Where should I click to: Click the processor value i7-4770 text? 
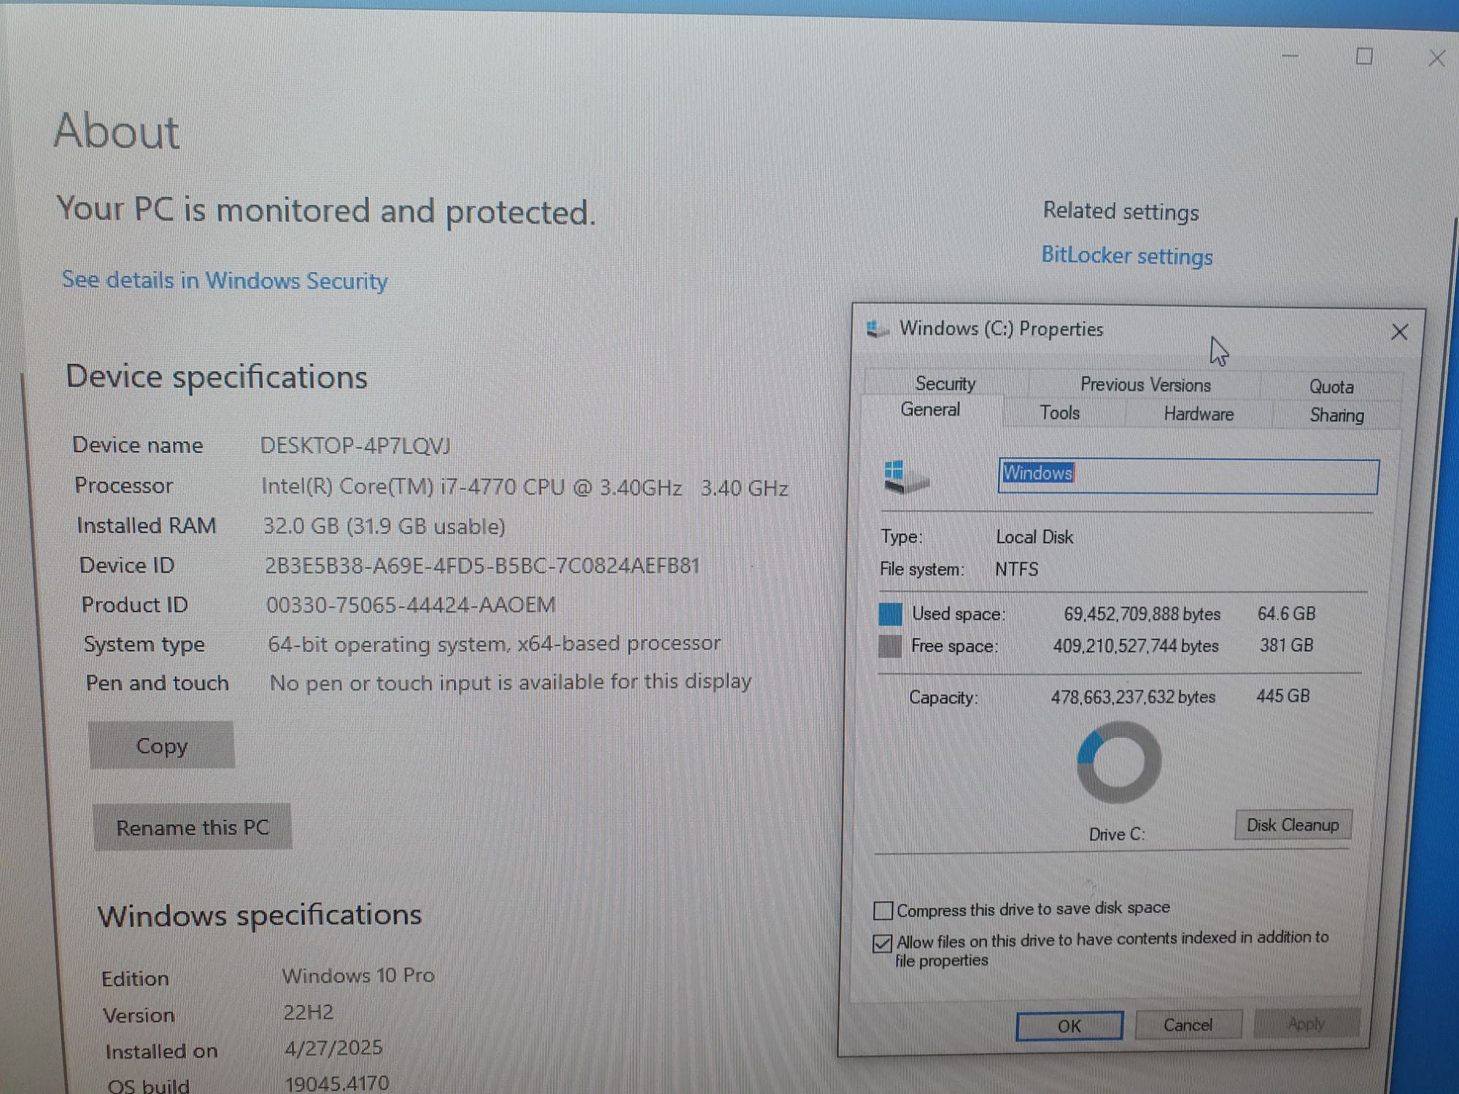pos(525,487)
